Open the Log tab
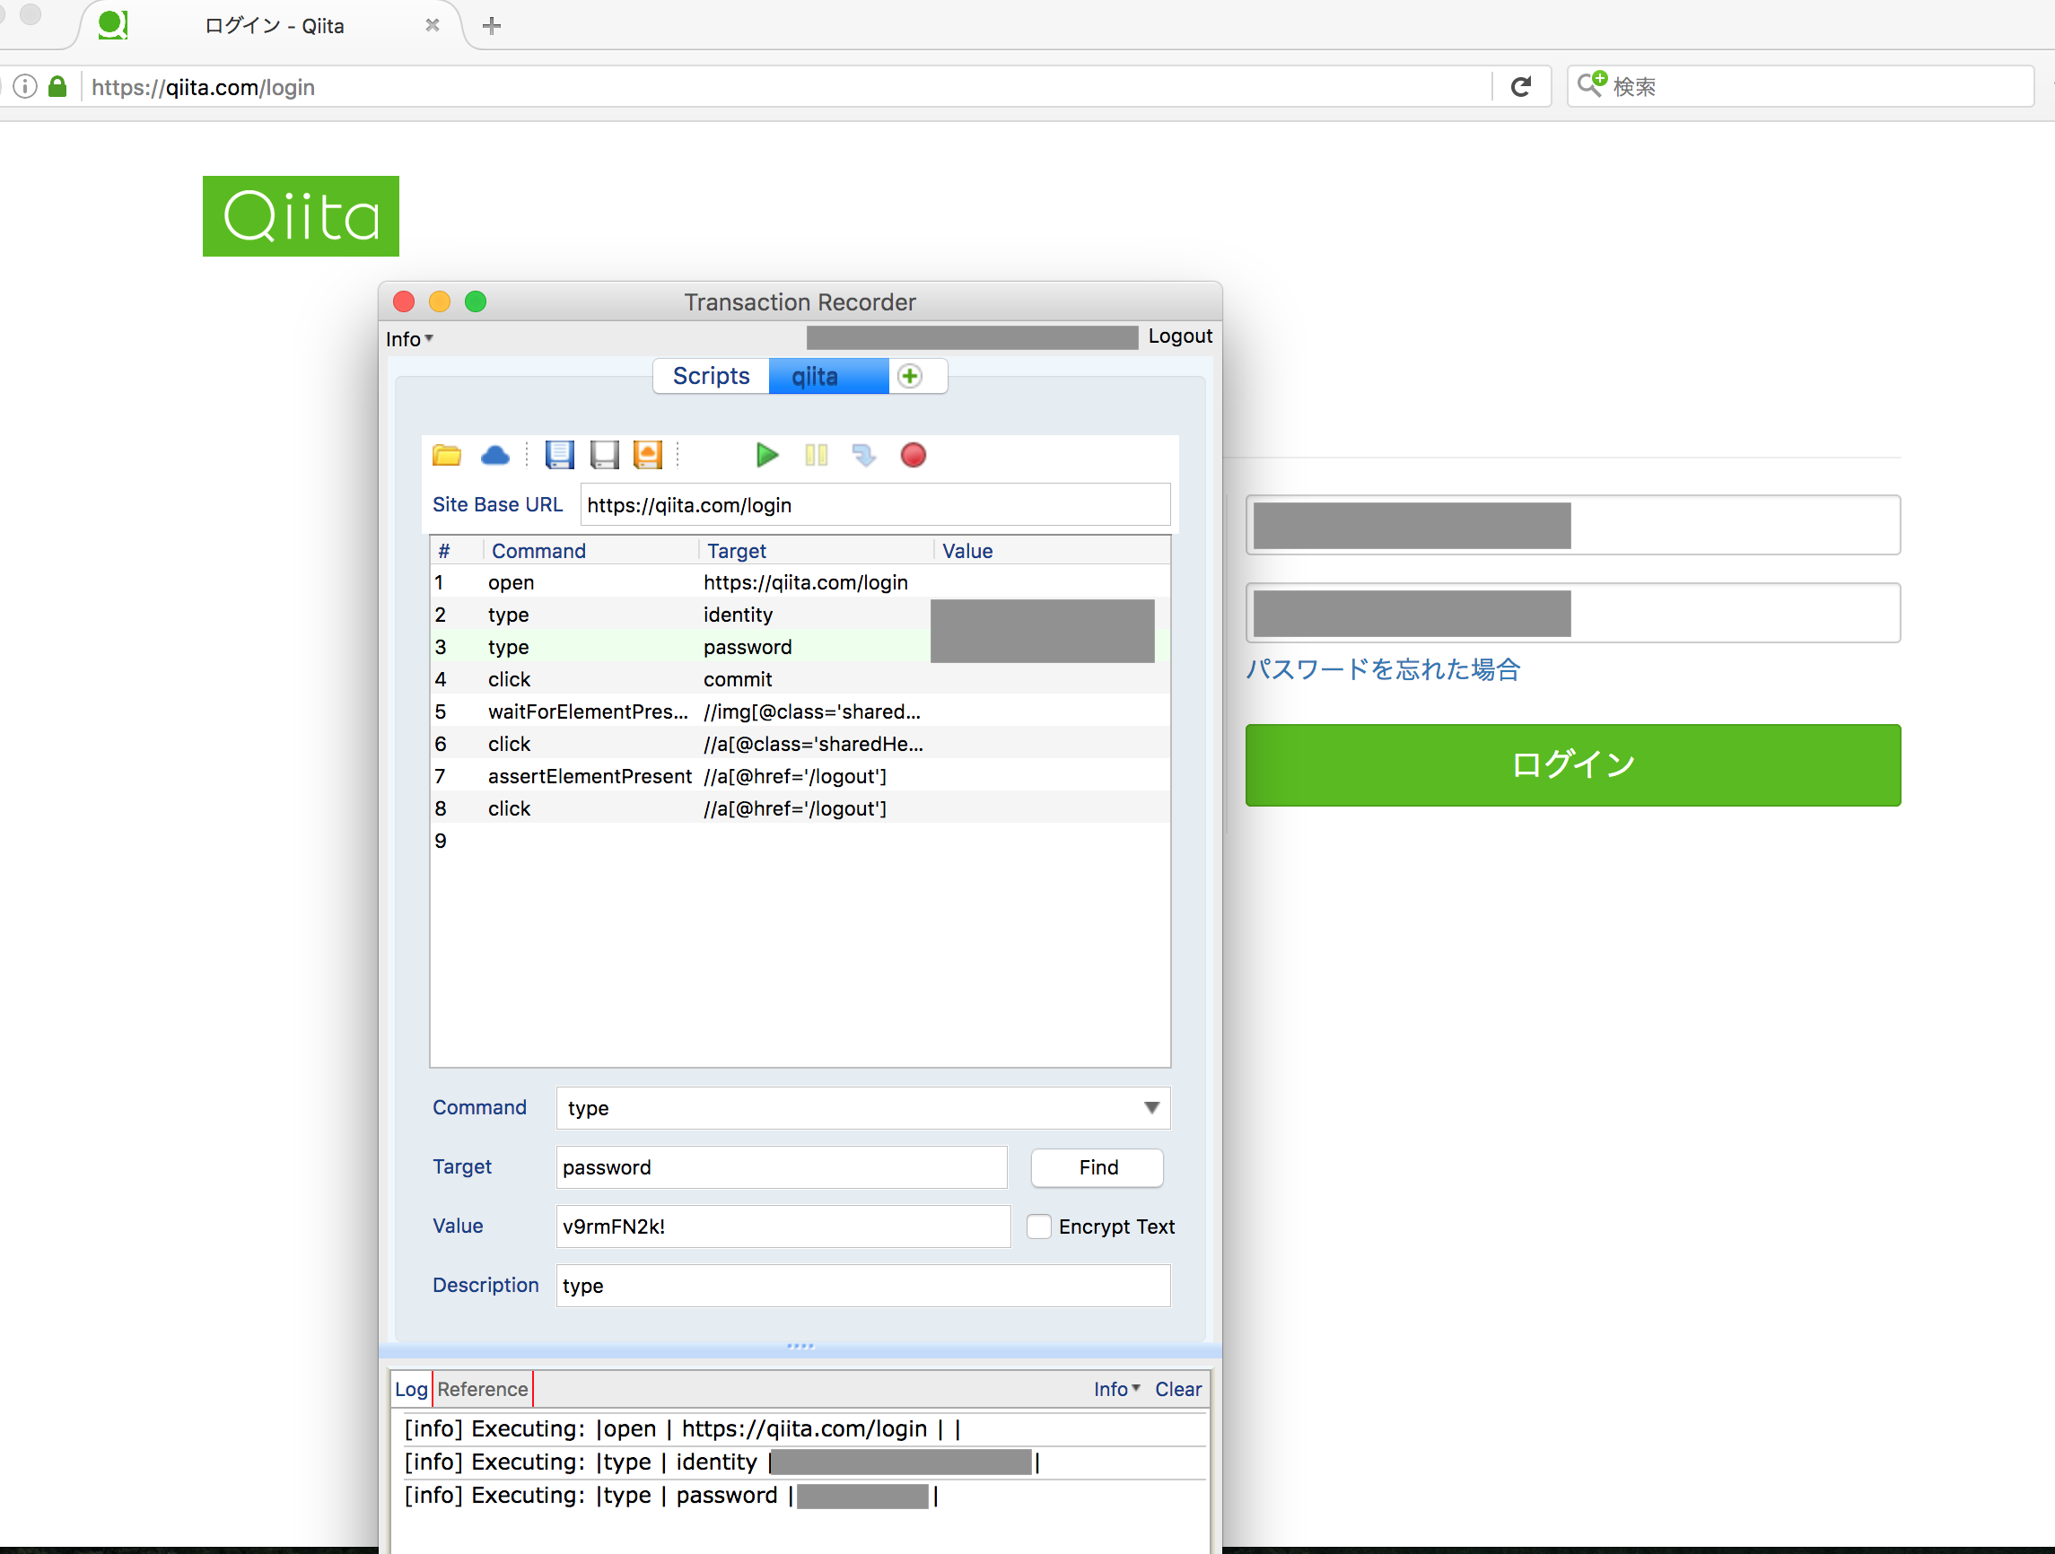 [411, 1389]
